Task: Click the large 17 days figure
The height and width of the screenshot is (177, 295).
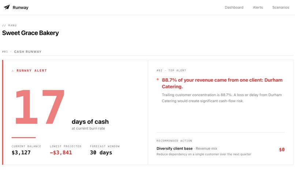Action: (40, 107)
